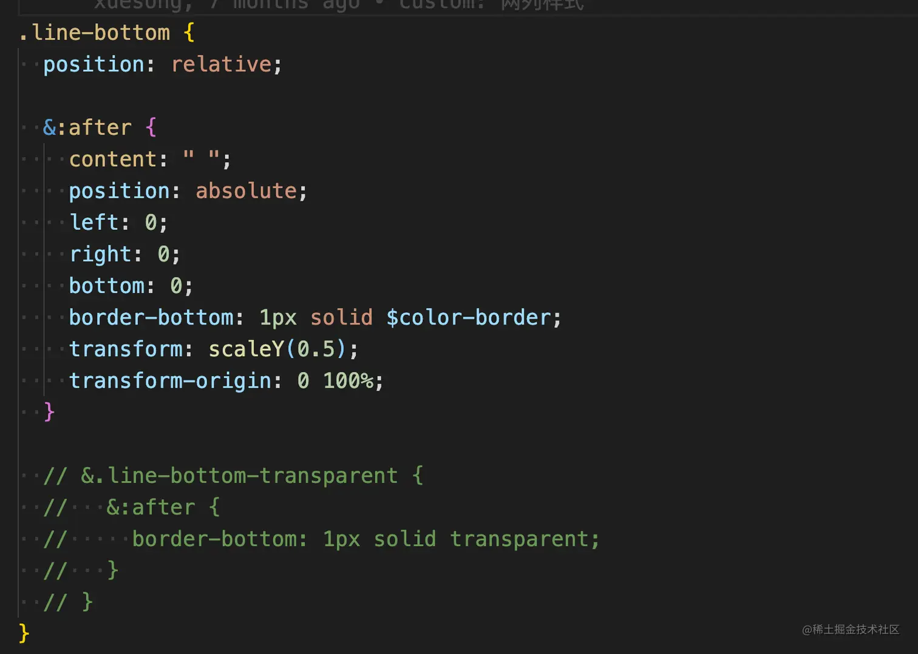Click the '100%' transform-origin value
The image size is (918, 654).
348,380
